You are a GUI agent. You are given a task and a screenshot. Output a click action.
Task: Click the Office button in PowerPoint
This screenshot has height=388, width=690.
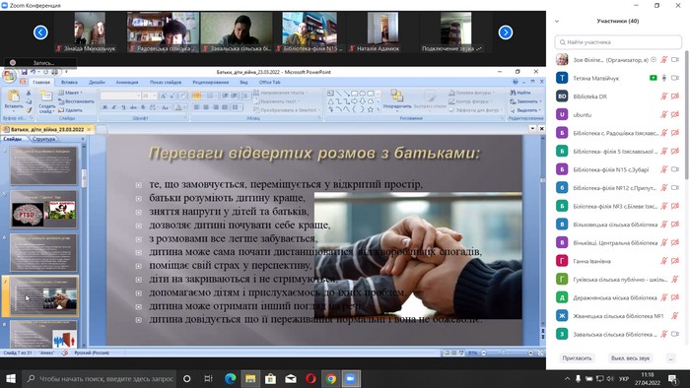9,76
